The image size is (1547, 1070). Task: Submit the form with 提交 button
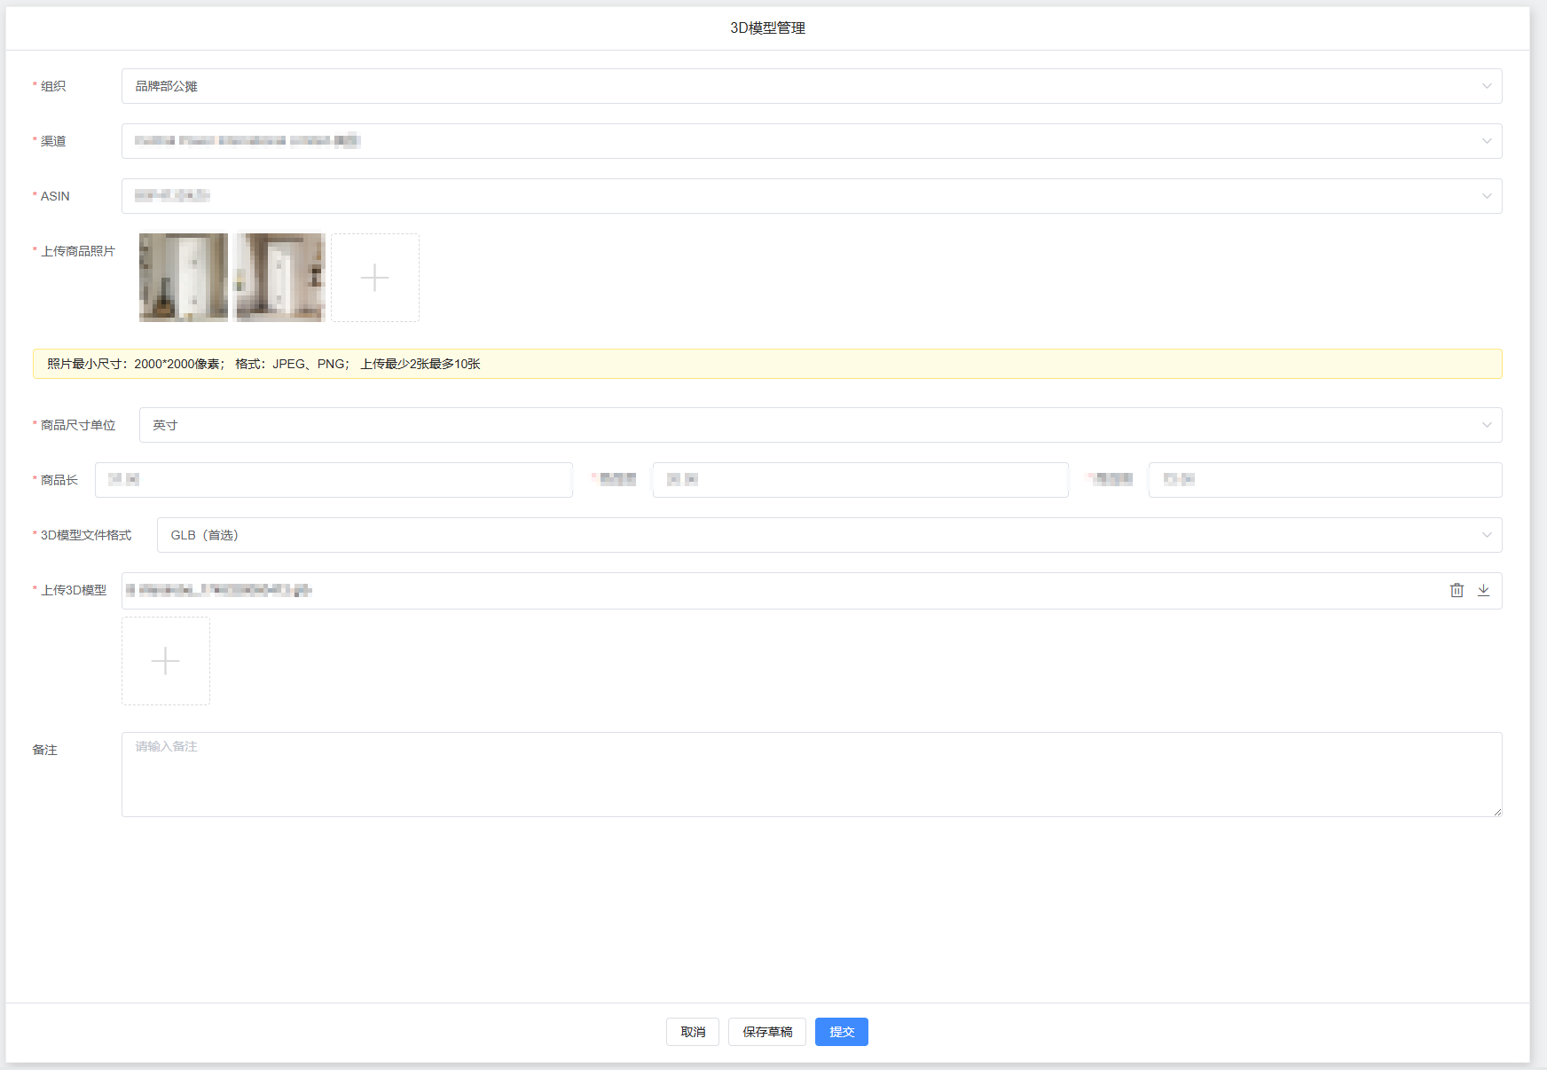point(841,1032)
